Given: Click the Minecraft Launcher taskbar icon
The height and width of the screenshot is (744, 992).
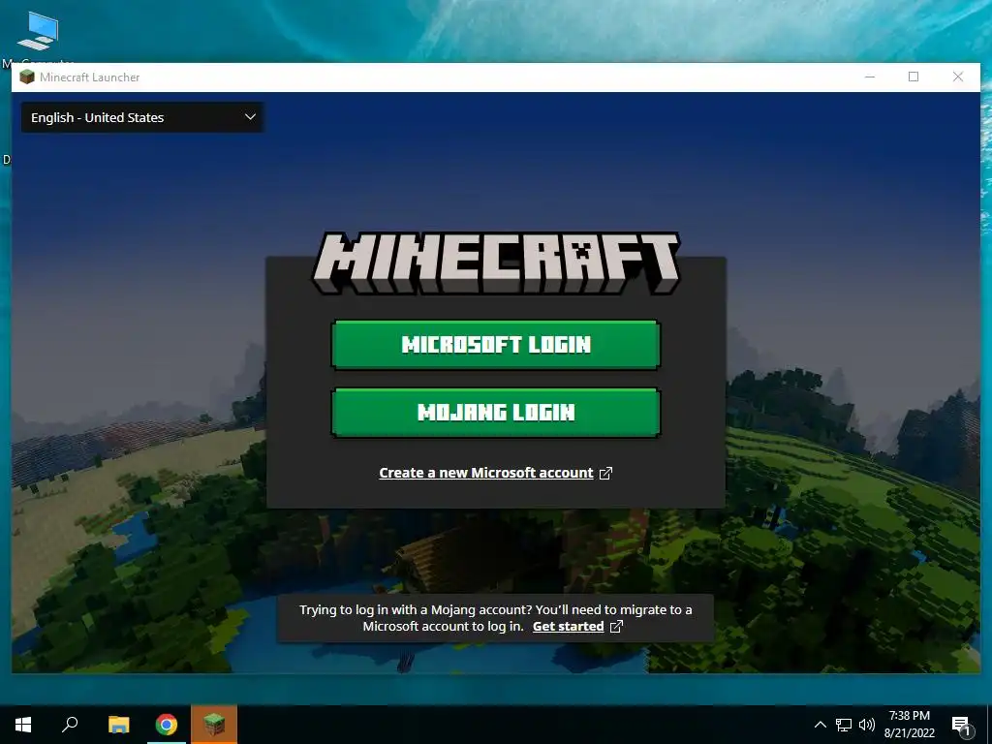Looking at the screenshot, I should click(x=214, y=725).
